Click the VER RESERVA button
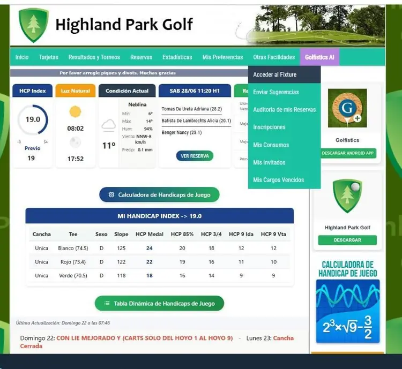 tap(195, 156)
